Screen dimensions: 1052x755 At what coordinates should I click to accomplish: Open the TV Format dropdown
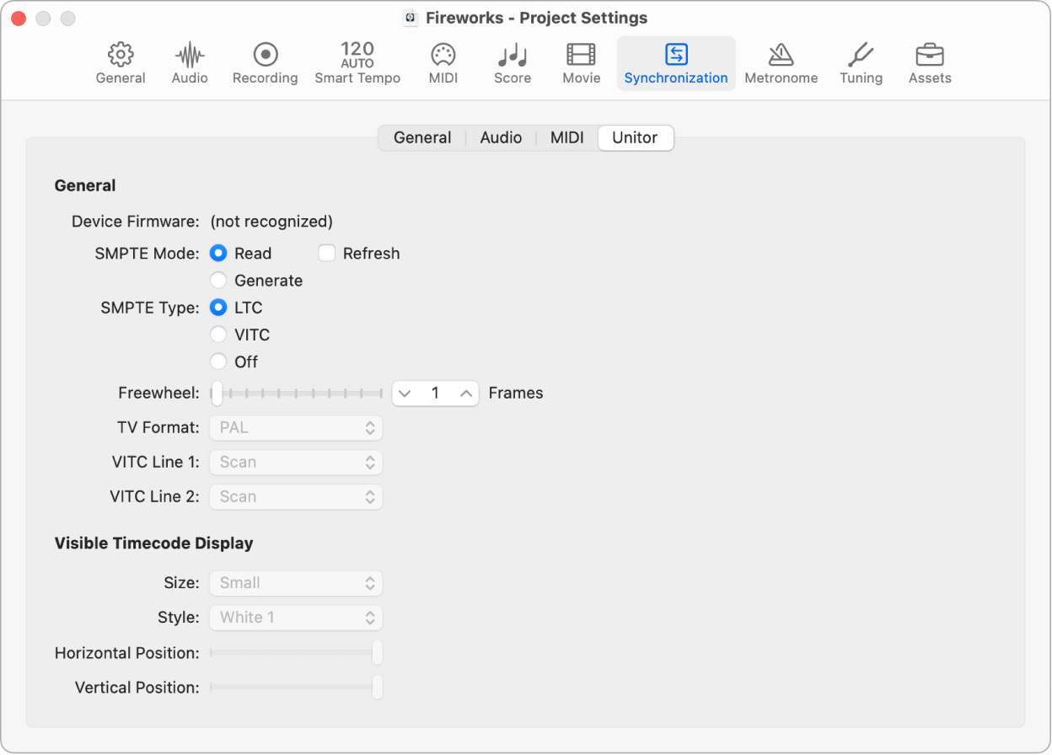(x=295, y=427)
